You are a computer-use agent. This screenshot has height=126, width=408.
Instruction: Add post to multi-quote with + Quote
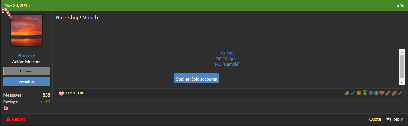click(x=374, y=119)
